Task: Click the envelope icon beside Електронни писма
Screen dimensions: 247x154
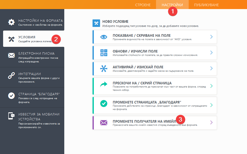Action: point(11,55)
